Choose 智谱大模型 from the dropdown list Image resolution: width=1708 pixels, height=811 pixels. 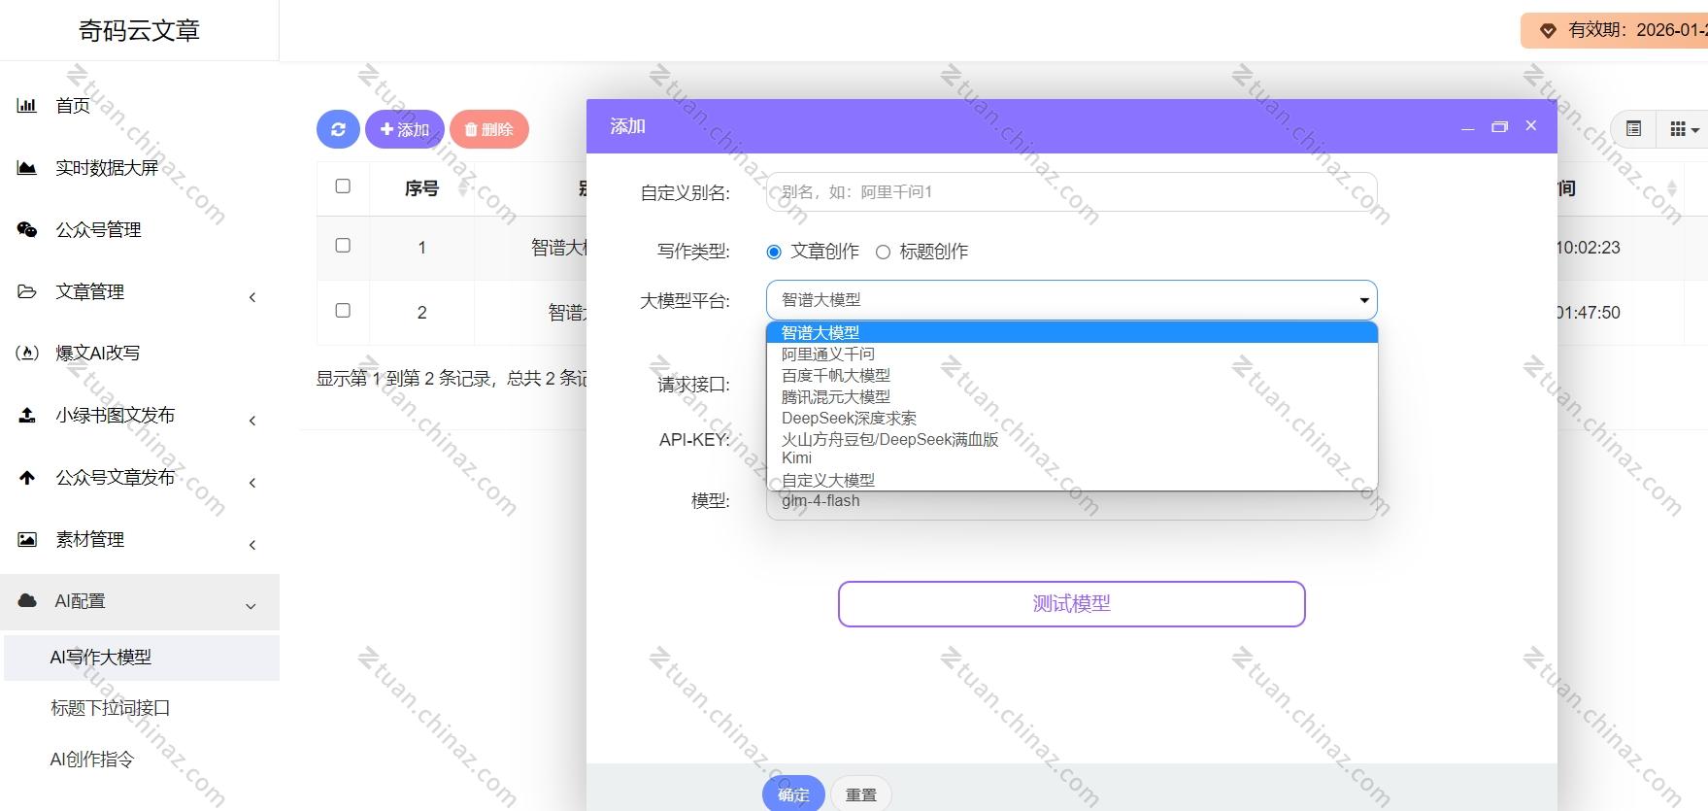coord(1071,333)
